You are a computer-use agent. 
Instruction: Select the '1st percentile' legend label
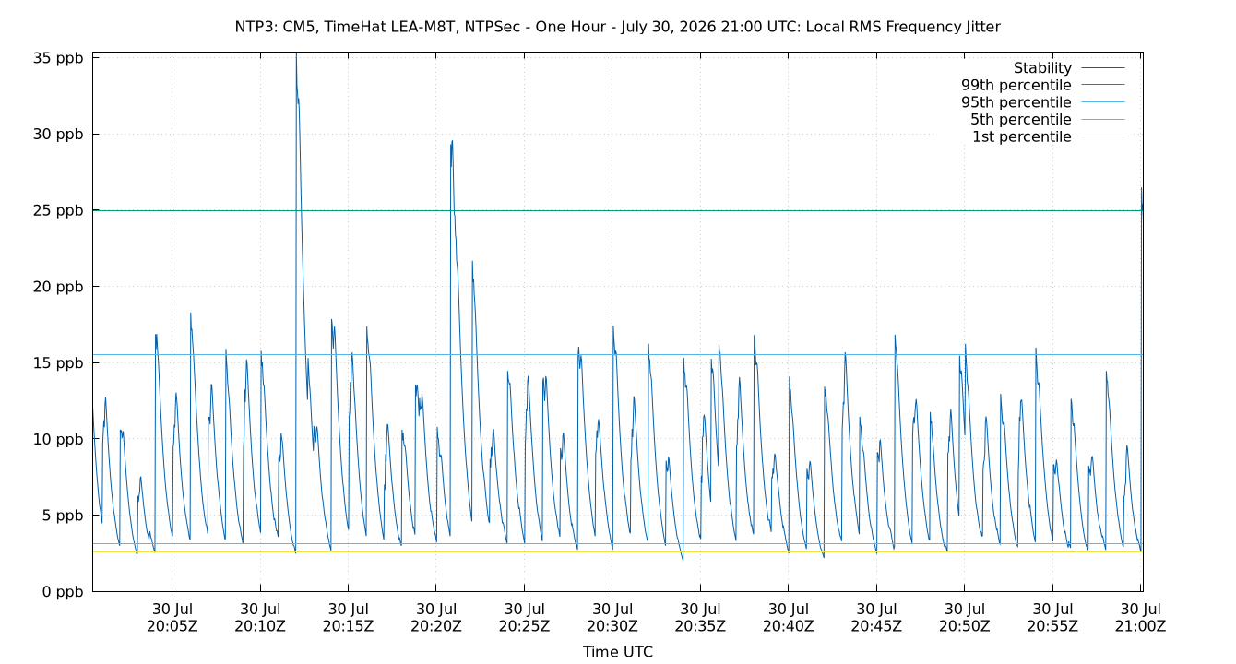(x=1022, y=136)
